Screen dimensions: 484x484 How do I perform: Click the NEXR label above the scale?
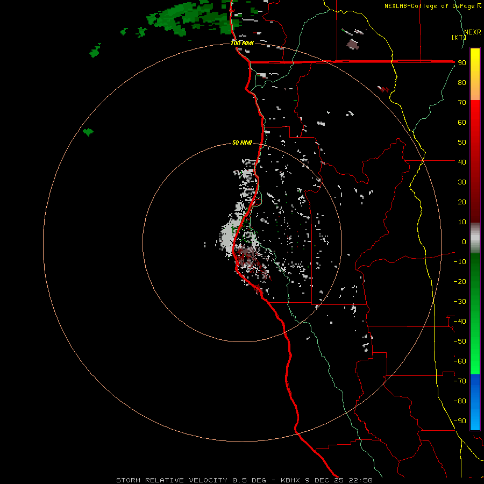472,32
